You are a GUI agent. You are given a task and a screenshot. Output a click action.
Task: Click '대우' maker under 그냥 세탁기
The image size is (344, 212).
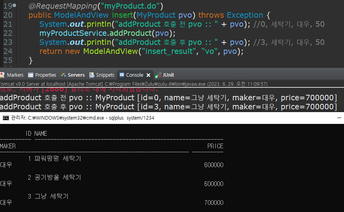(x=6, y=203)
